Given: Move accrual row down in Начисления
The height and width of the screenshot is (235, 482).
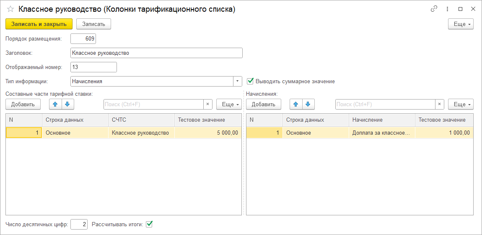Looking at the screenshot, I should click(x=308, y=104).
